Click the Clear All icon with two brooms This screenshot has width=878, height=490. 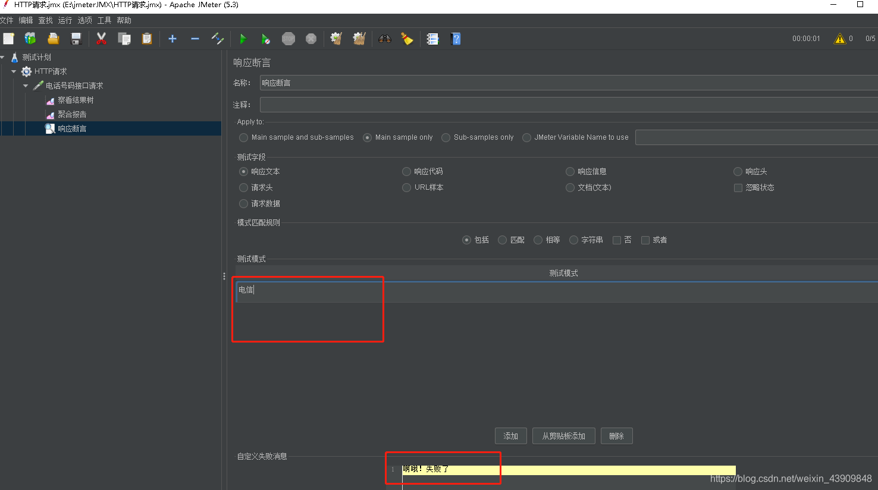[359, 39]
